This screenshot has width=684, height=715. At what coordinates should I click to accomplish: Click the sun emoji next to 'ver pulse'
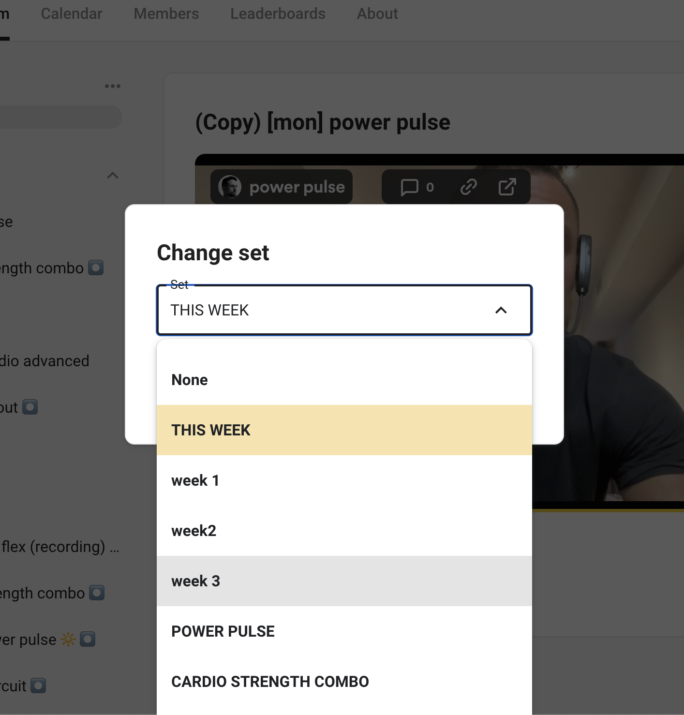coord(68,639)
